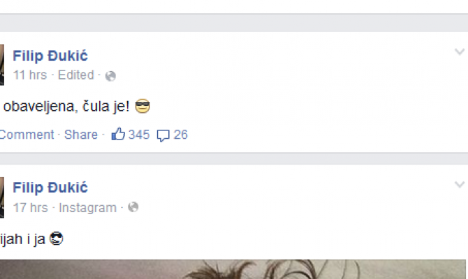Screen dimensions: 468x279
Task: Click the emoji after 'ijah i ja'
Action: click(56, 239)
